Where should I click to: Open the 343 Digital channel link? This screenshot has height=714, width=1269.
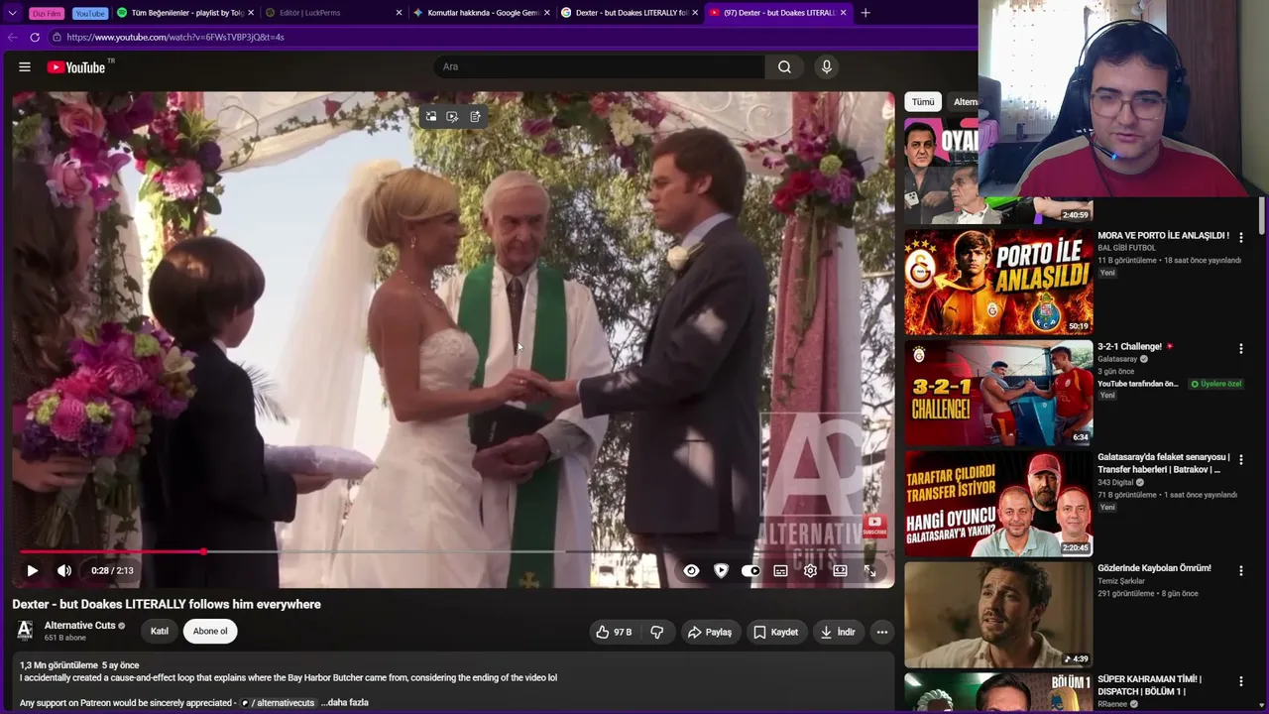point(1117,482)
